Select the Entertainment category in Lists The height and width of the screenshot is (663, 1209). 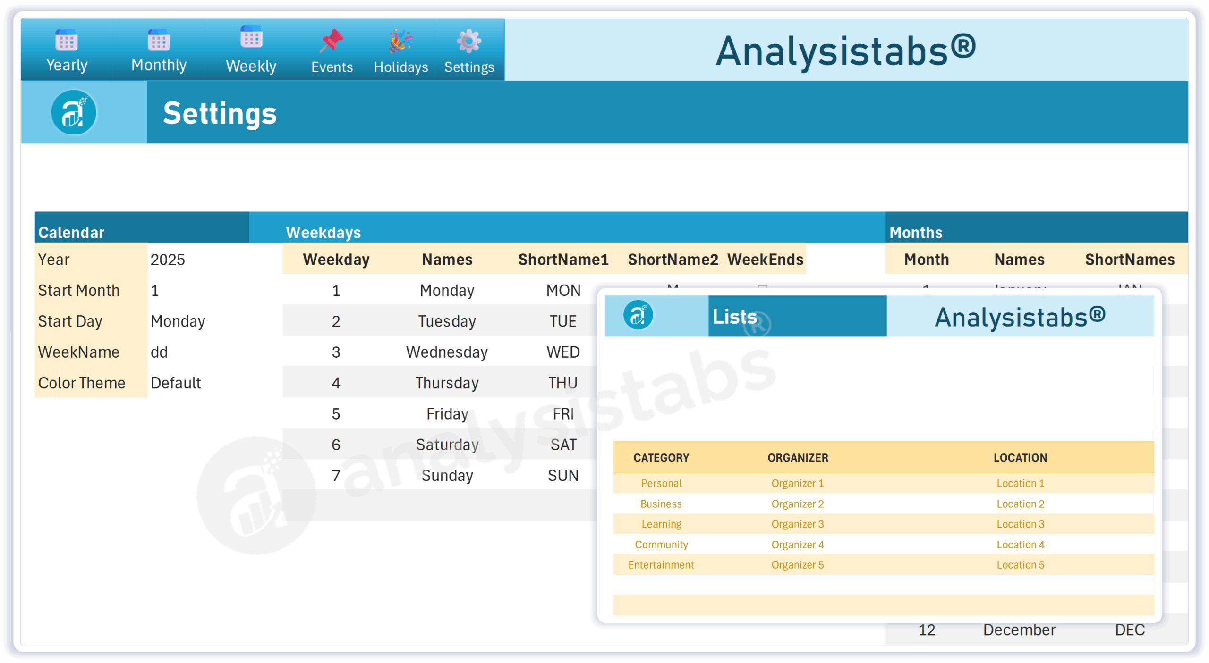click(661, 565)
